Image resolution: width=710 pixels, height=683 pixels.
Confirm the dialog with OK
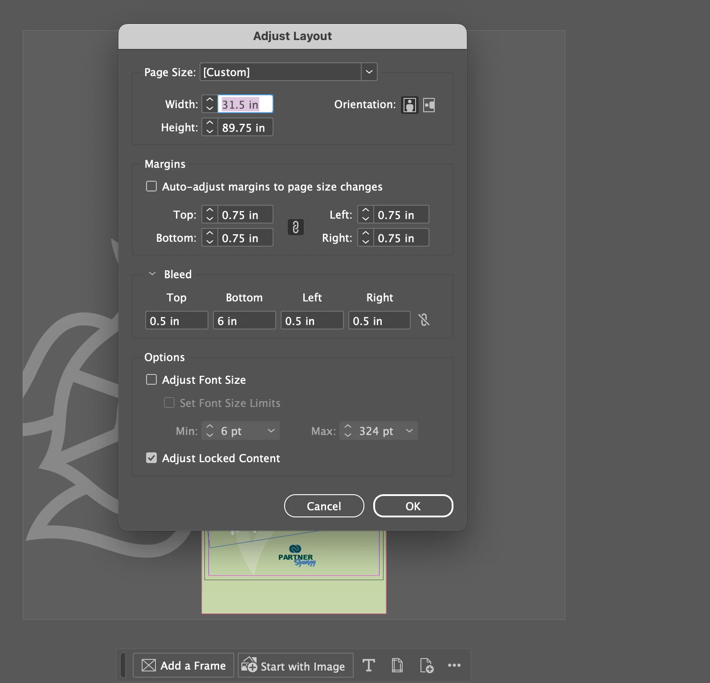point(413,506)
